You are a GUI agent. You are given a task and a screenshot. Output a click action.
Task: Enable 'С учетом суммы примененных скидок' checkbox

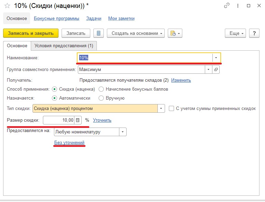(x=172, y=109)
